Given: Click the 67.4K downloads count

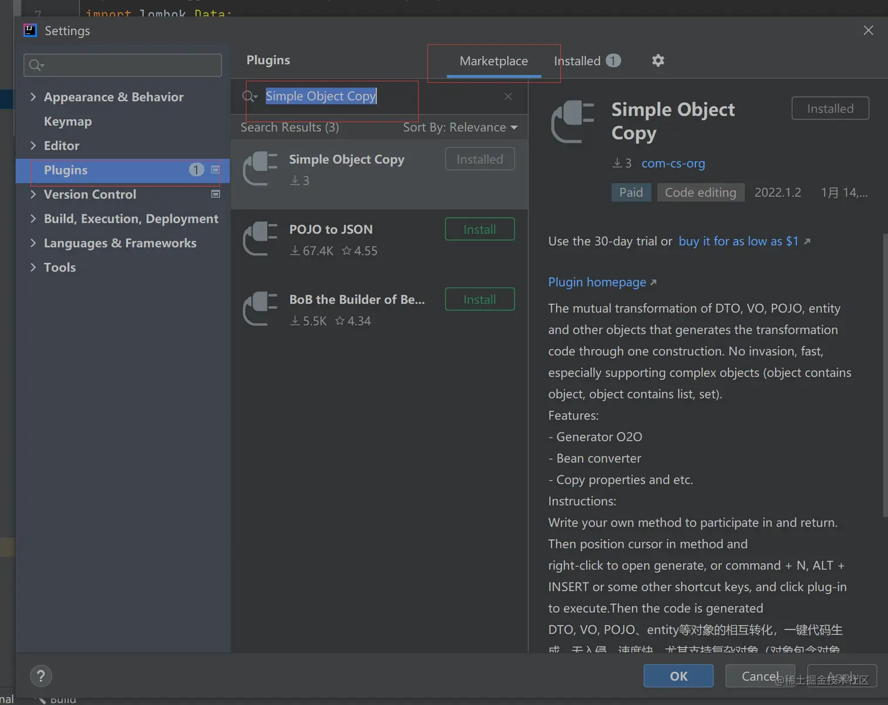Looking at the screenshot, I should (x=312, y=251).
